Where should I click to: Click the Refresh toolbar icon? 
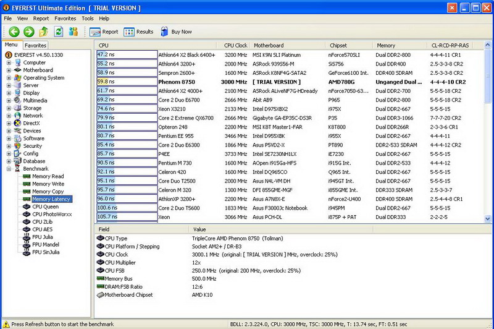(x=59, y=32)
